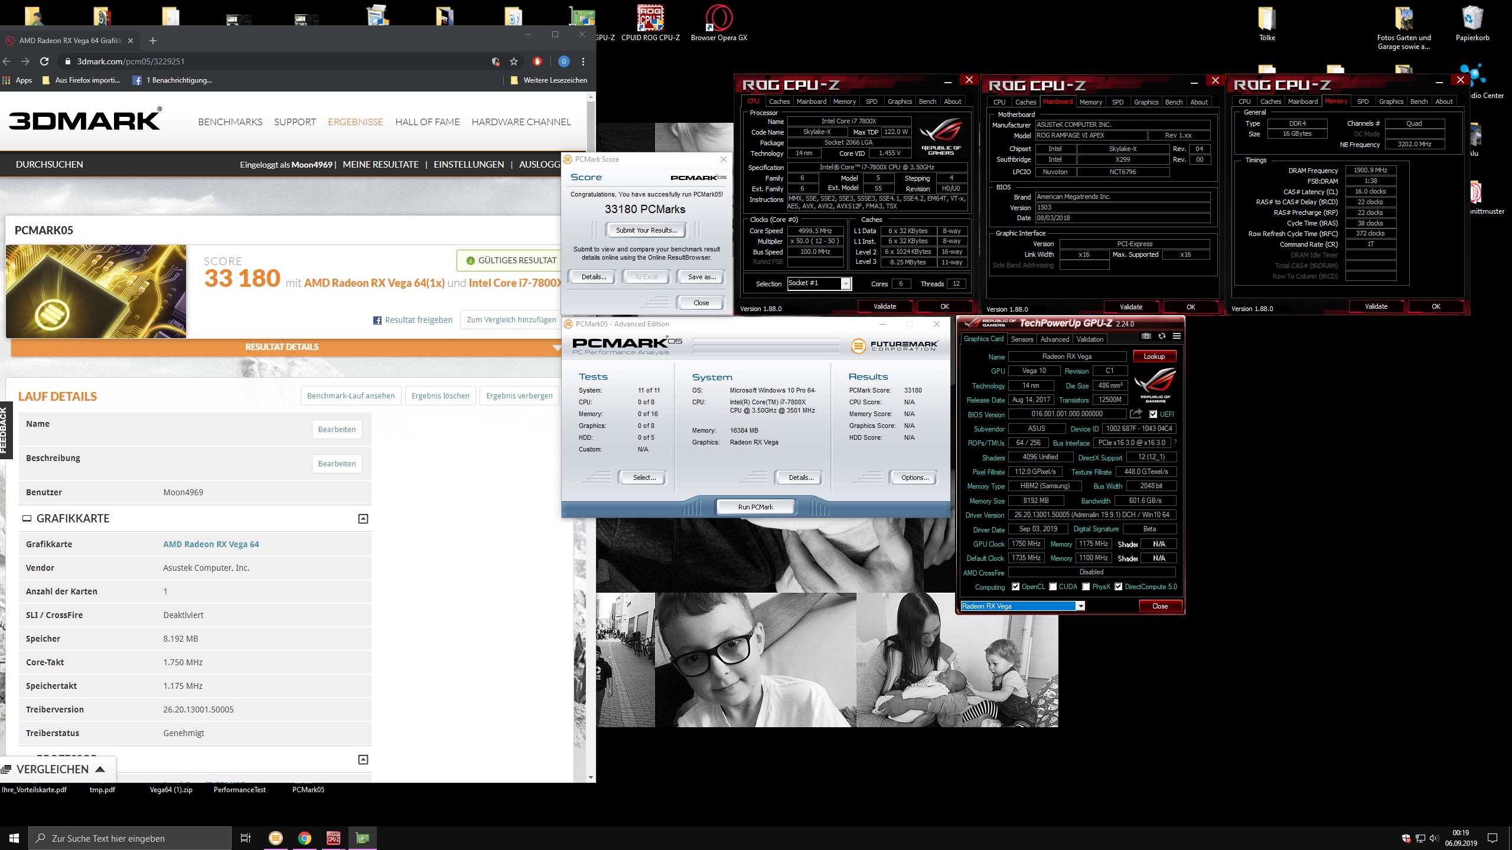Open the Weitere Lesezeichen bookmarks folder
1512x850 pixels.
tap(548, 80)
